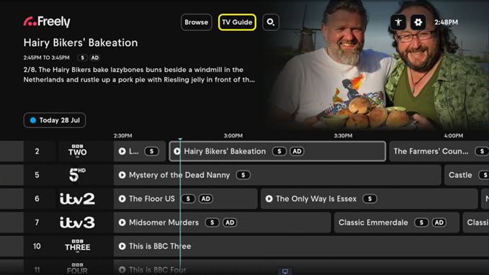489x275 pixels.
Task: Select channel number 2
Action: point(37,151)
